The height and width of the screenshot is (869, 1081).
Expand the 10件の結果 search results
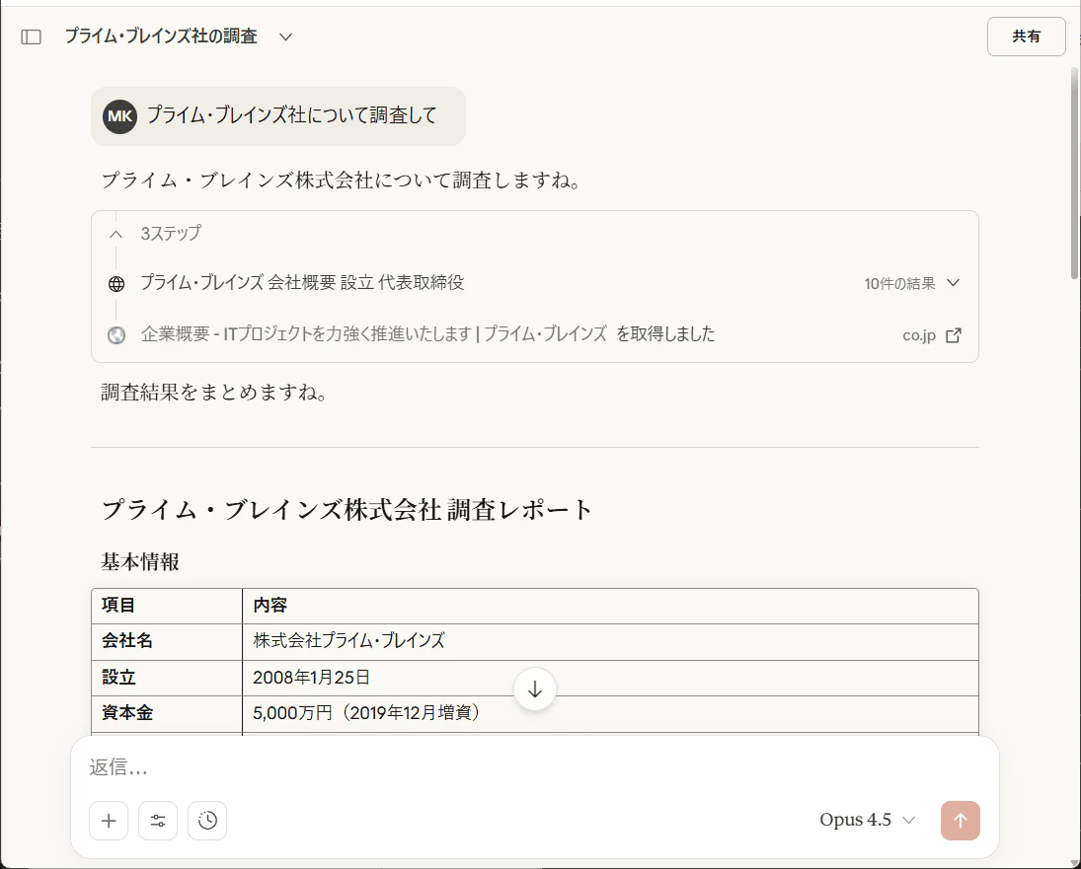click(911, 283)
